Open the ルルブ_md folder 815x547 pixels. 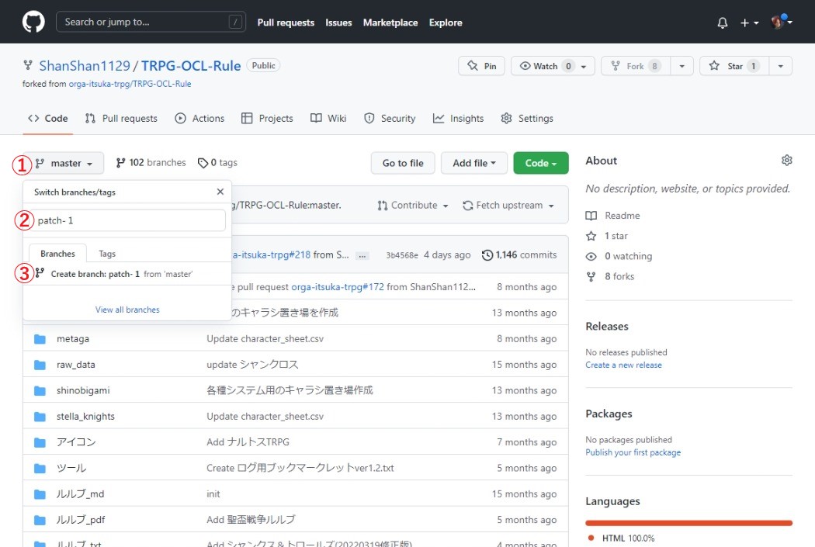[x=81, y=494]
